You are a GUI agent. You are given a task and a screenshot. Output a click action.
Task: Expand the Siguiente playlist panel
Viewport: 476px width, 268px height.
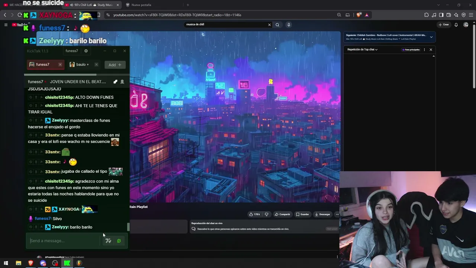click(431, 37)
